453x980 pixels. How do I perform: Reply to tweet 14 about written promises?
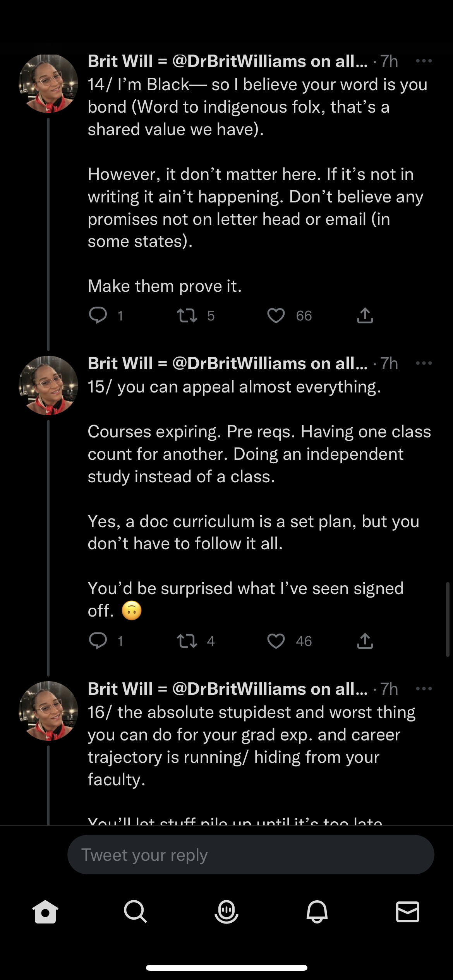[x=98, y=315]
